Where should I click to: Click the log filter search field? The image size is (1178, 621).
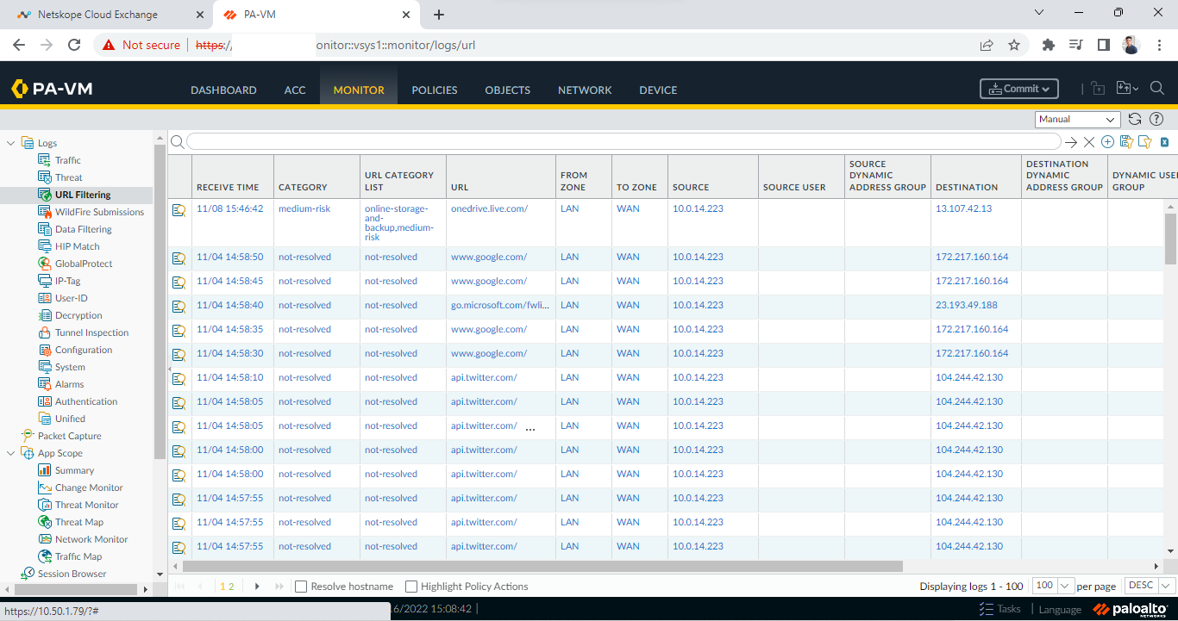(623, 142)
